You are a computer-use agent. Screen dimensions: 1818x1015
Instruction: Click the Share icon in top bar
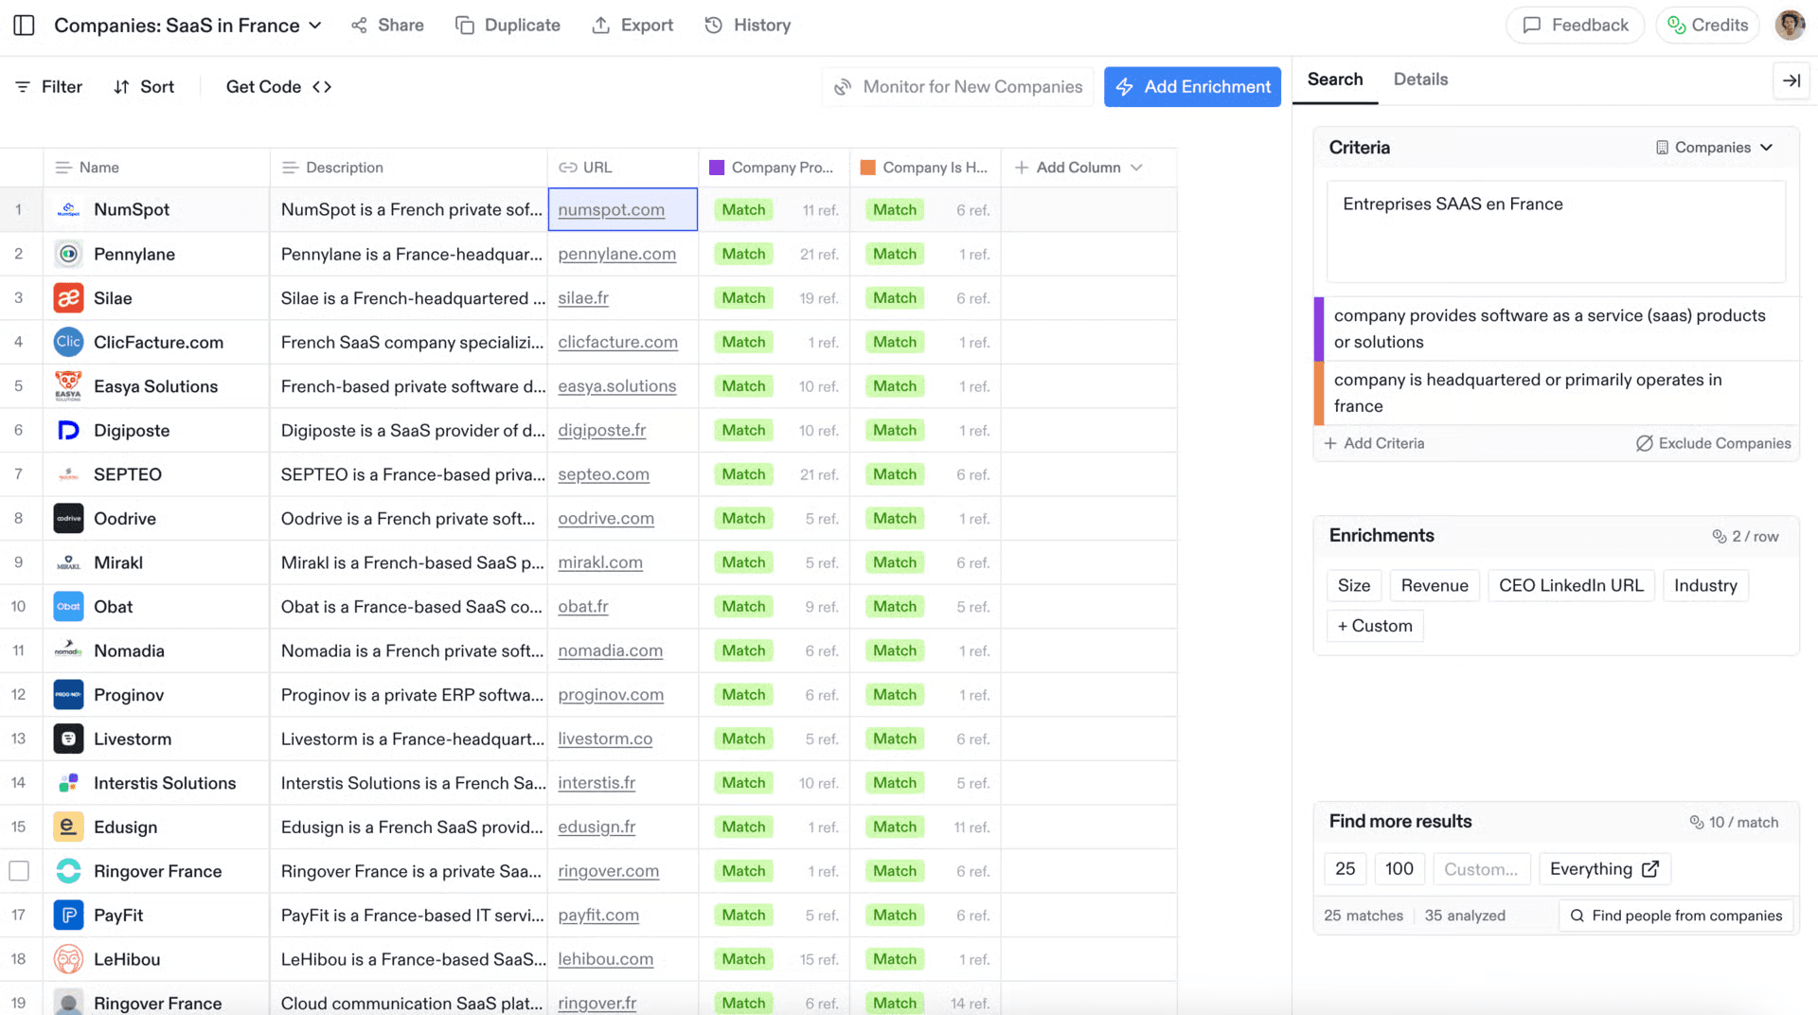tap(359, 26)
